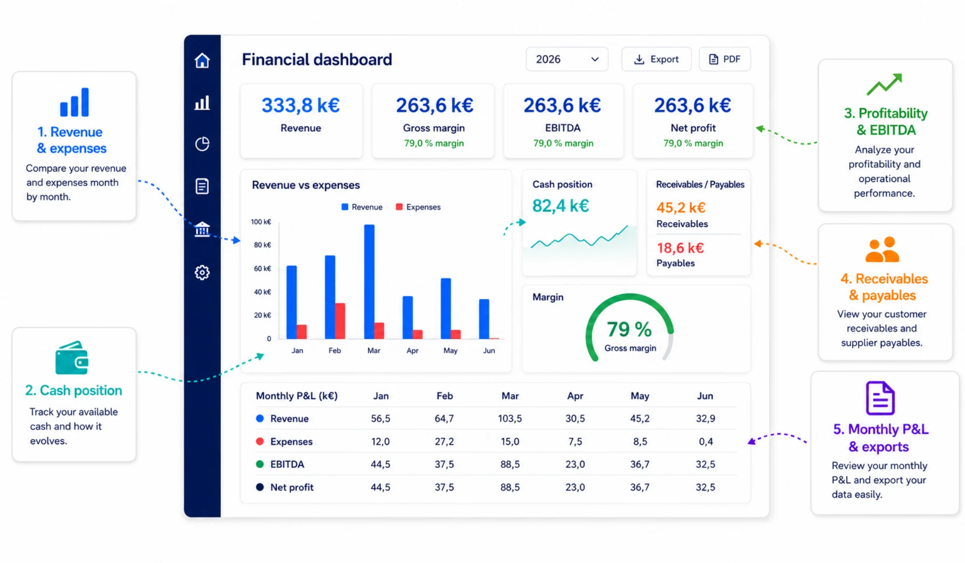
Task: Toggle Revenue series in chart legend
Action: point(362,207)
